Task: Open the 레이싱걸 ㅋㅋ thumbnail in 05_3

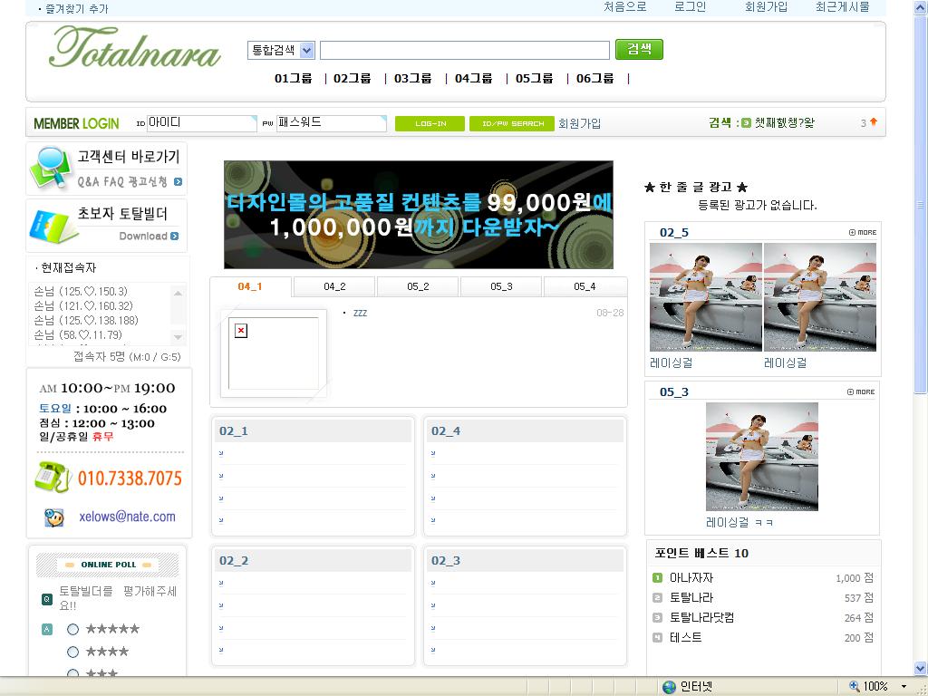Action: coord(762,457)
